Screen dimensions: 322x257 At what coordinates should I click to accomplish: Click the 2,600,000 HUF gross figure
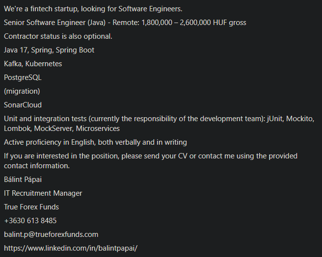coord(213,23)
